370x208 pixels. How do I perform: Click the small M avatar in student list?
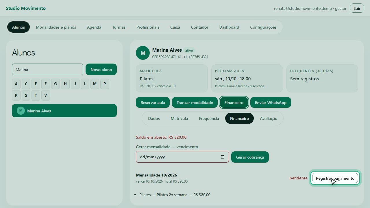pos(21,111)
